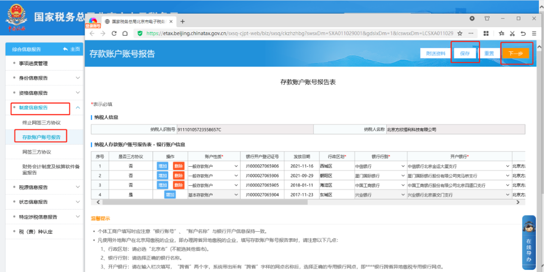This screenshot has width=544, height=272.
Task: Click the browser home icon
Action: (x=126, y=33)
